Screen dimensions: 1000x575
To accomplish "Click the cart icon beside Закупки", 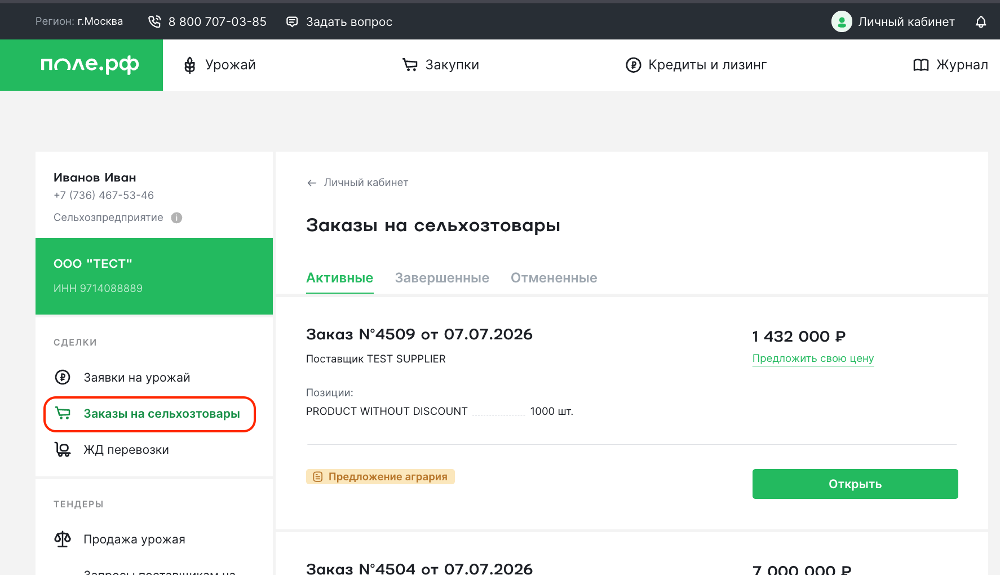I will tap(410, 65).
